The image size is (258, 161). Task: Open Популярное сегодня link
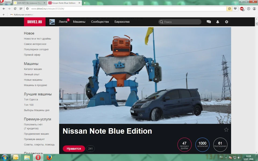click(x=36, y=49)
